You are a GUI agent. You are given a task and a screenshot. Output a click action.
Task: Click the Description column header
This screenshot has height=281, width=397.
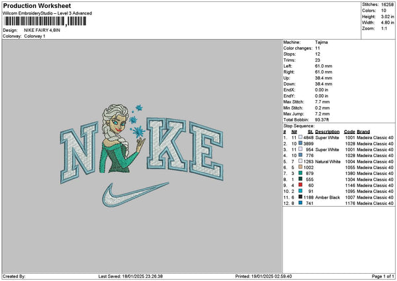point(328,132)
